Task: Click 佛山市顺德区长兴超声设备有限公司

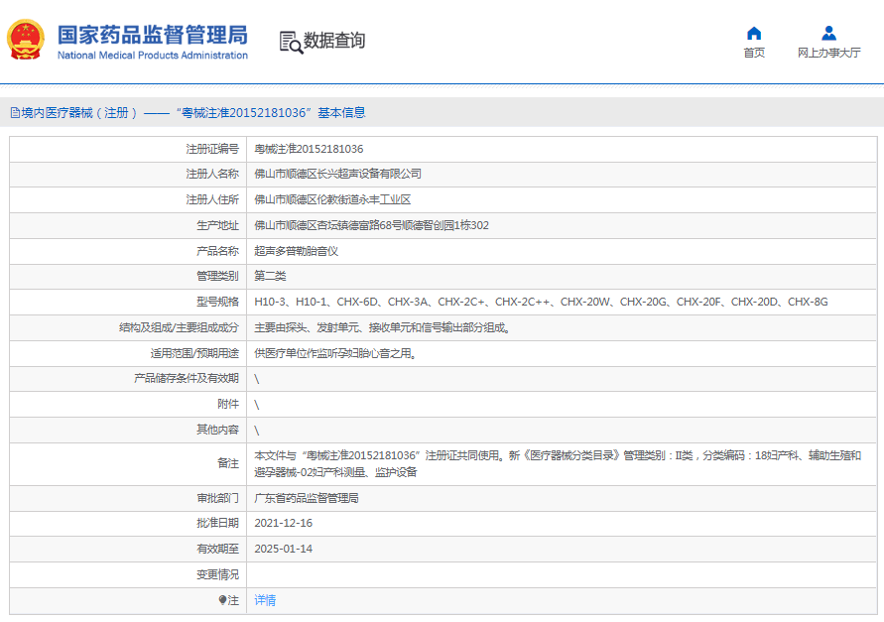Action: (x=337, y=174)
